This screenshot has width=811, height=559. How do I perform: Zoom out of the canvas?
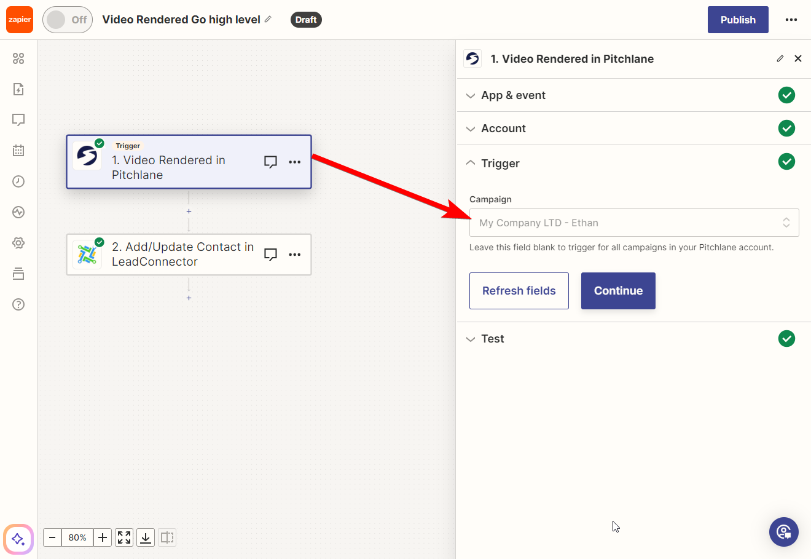[x=52, y=537]
